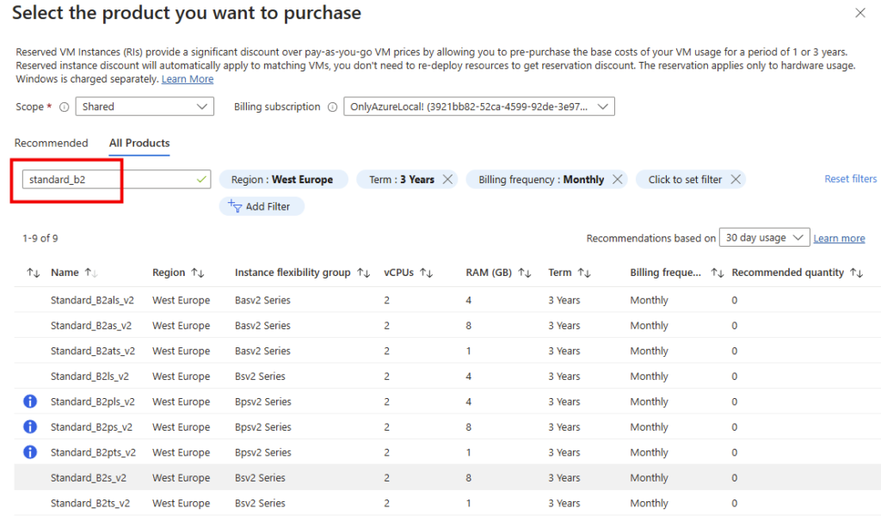Select the Standard_B2ps_v2 product name
The width and height of the screenshot is (881, 521).
point(91,426)
